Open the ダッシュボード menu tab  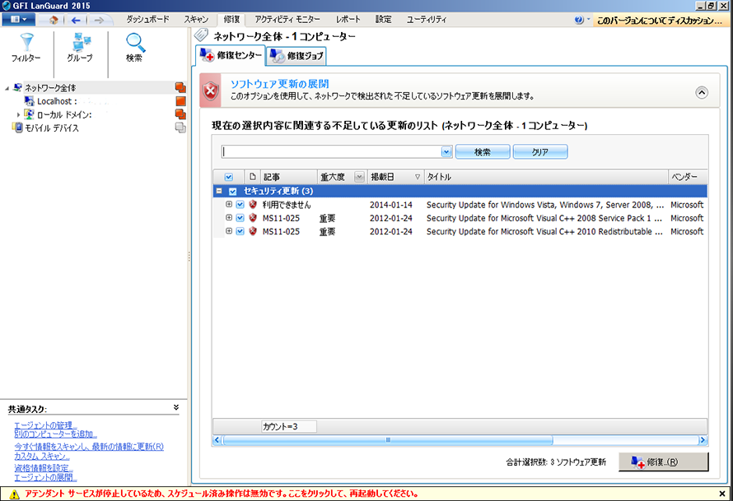click(x=147, y=20)
